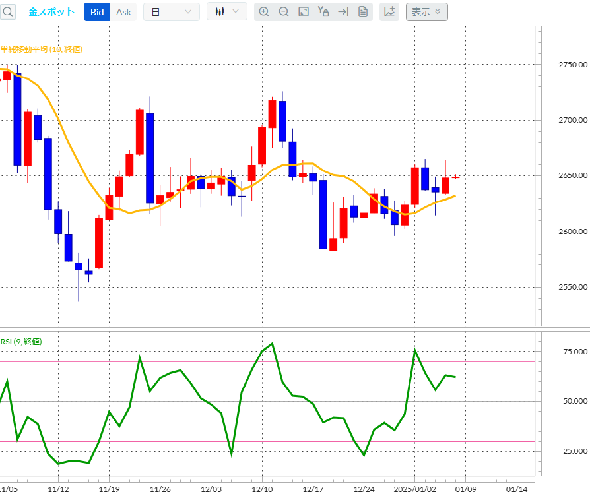Click the 2650.00 price axis label
The image size is (590, 496).
573,175
